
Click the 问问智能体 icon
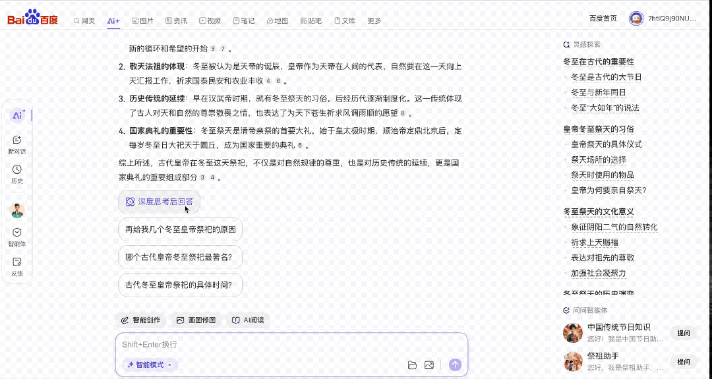pos(566,310)
